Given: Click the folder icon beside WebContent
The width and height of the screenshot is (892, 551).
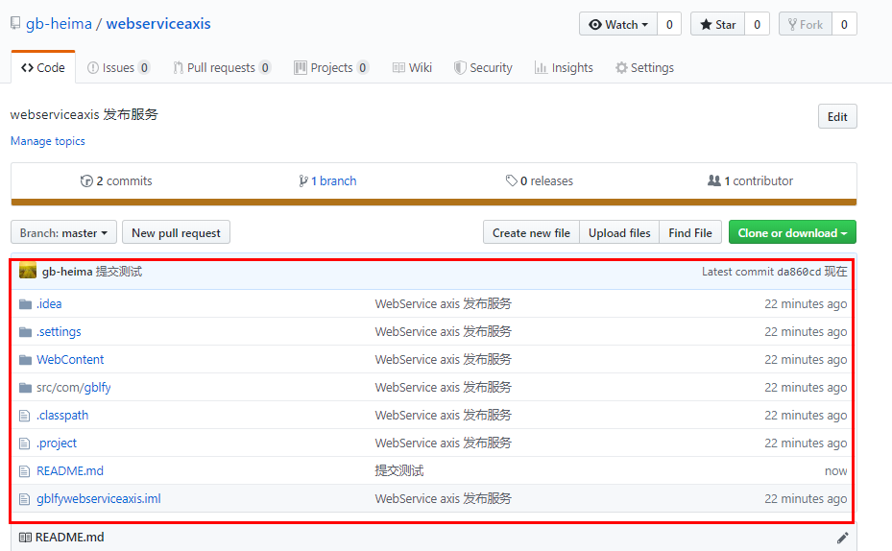Looking at the screenshot, I should 25,360.
